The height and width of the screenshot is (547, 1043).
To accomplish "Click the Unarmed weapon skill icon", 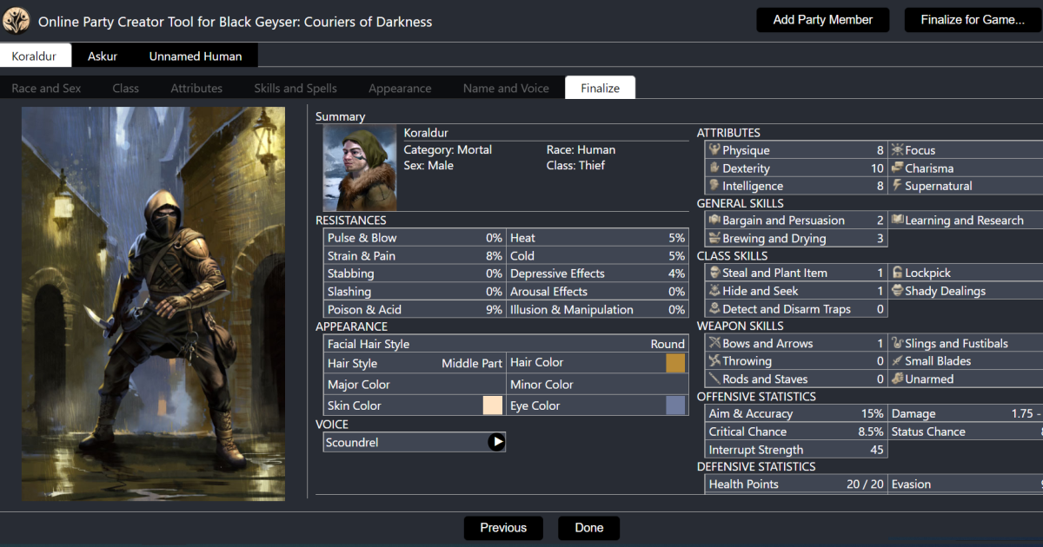I will [897, 379].
